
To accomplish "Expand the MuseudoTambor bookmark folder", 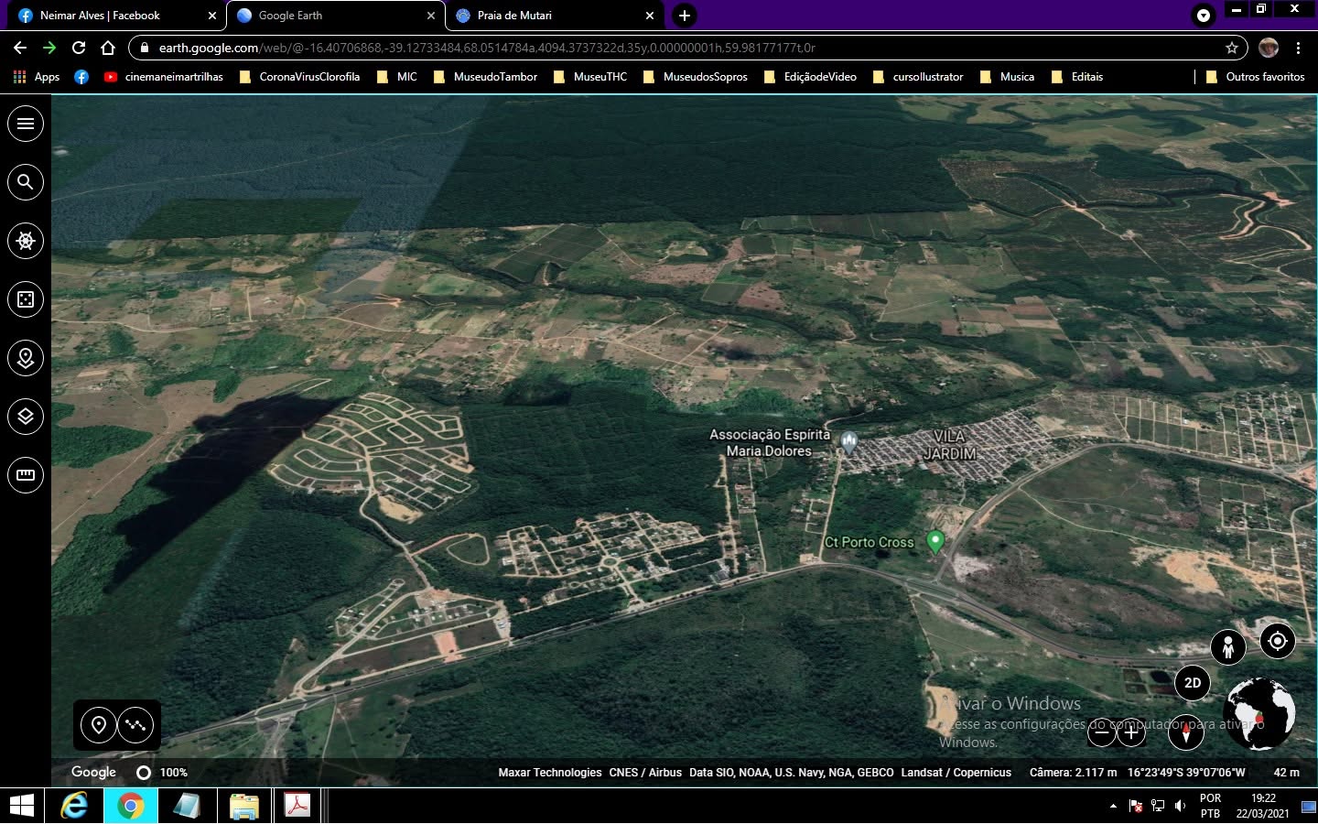I will coord(485,77).
